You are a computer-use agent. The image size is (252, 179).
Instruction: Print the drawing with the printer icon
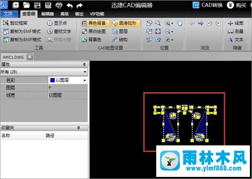click(x=59, y=5)
